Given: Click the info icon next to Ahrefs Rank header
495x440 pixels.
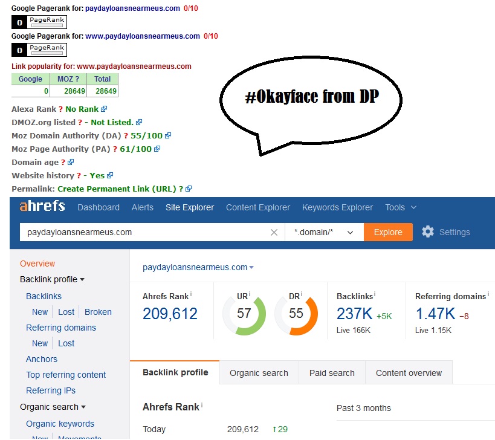Looking at the screenshot, I should [191, 294].
